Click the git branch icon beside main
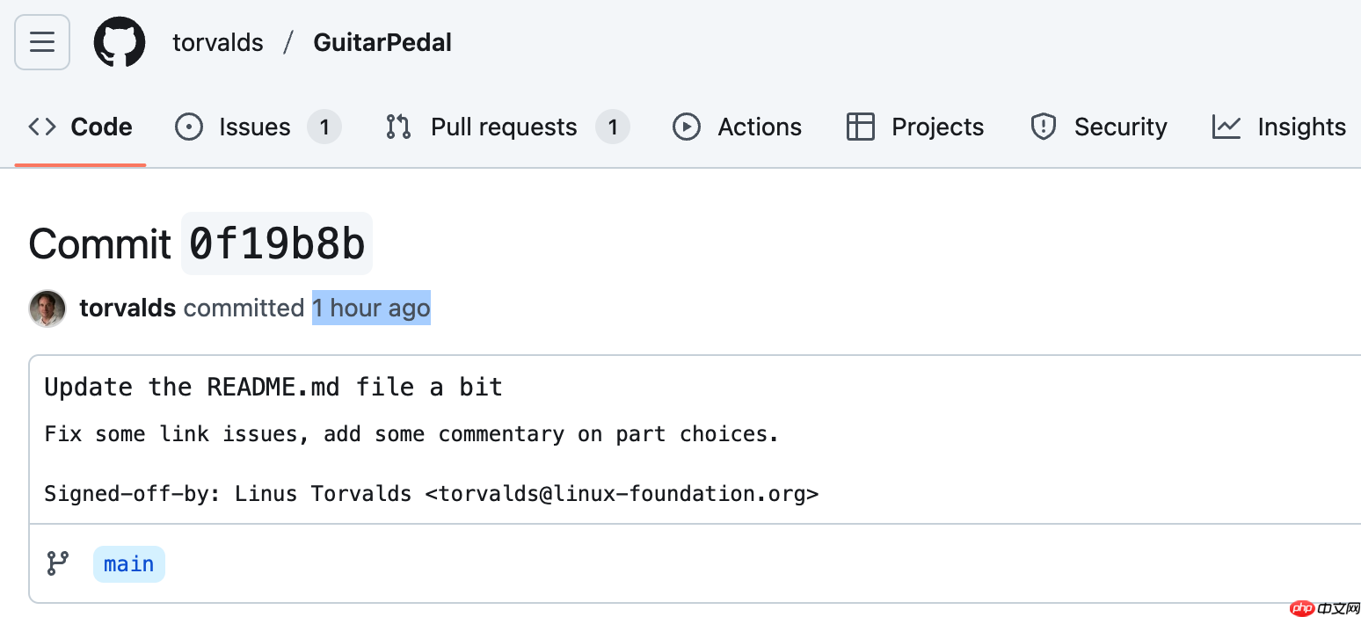This screenshot has width=1361, height=617. coord(58,563)
